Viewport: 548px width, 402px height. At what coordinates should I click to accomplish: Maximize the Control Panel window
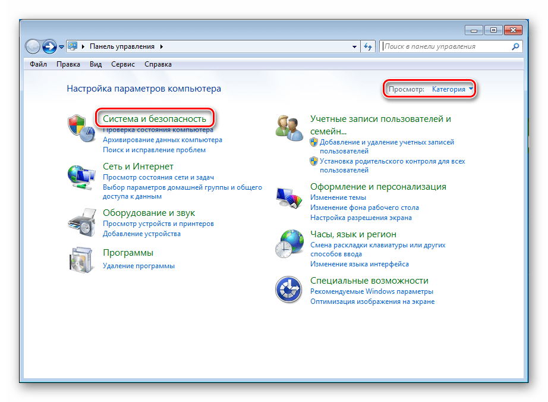pyautogui.click(x=493, y=30)
